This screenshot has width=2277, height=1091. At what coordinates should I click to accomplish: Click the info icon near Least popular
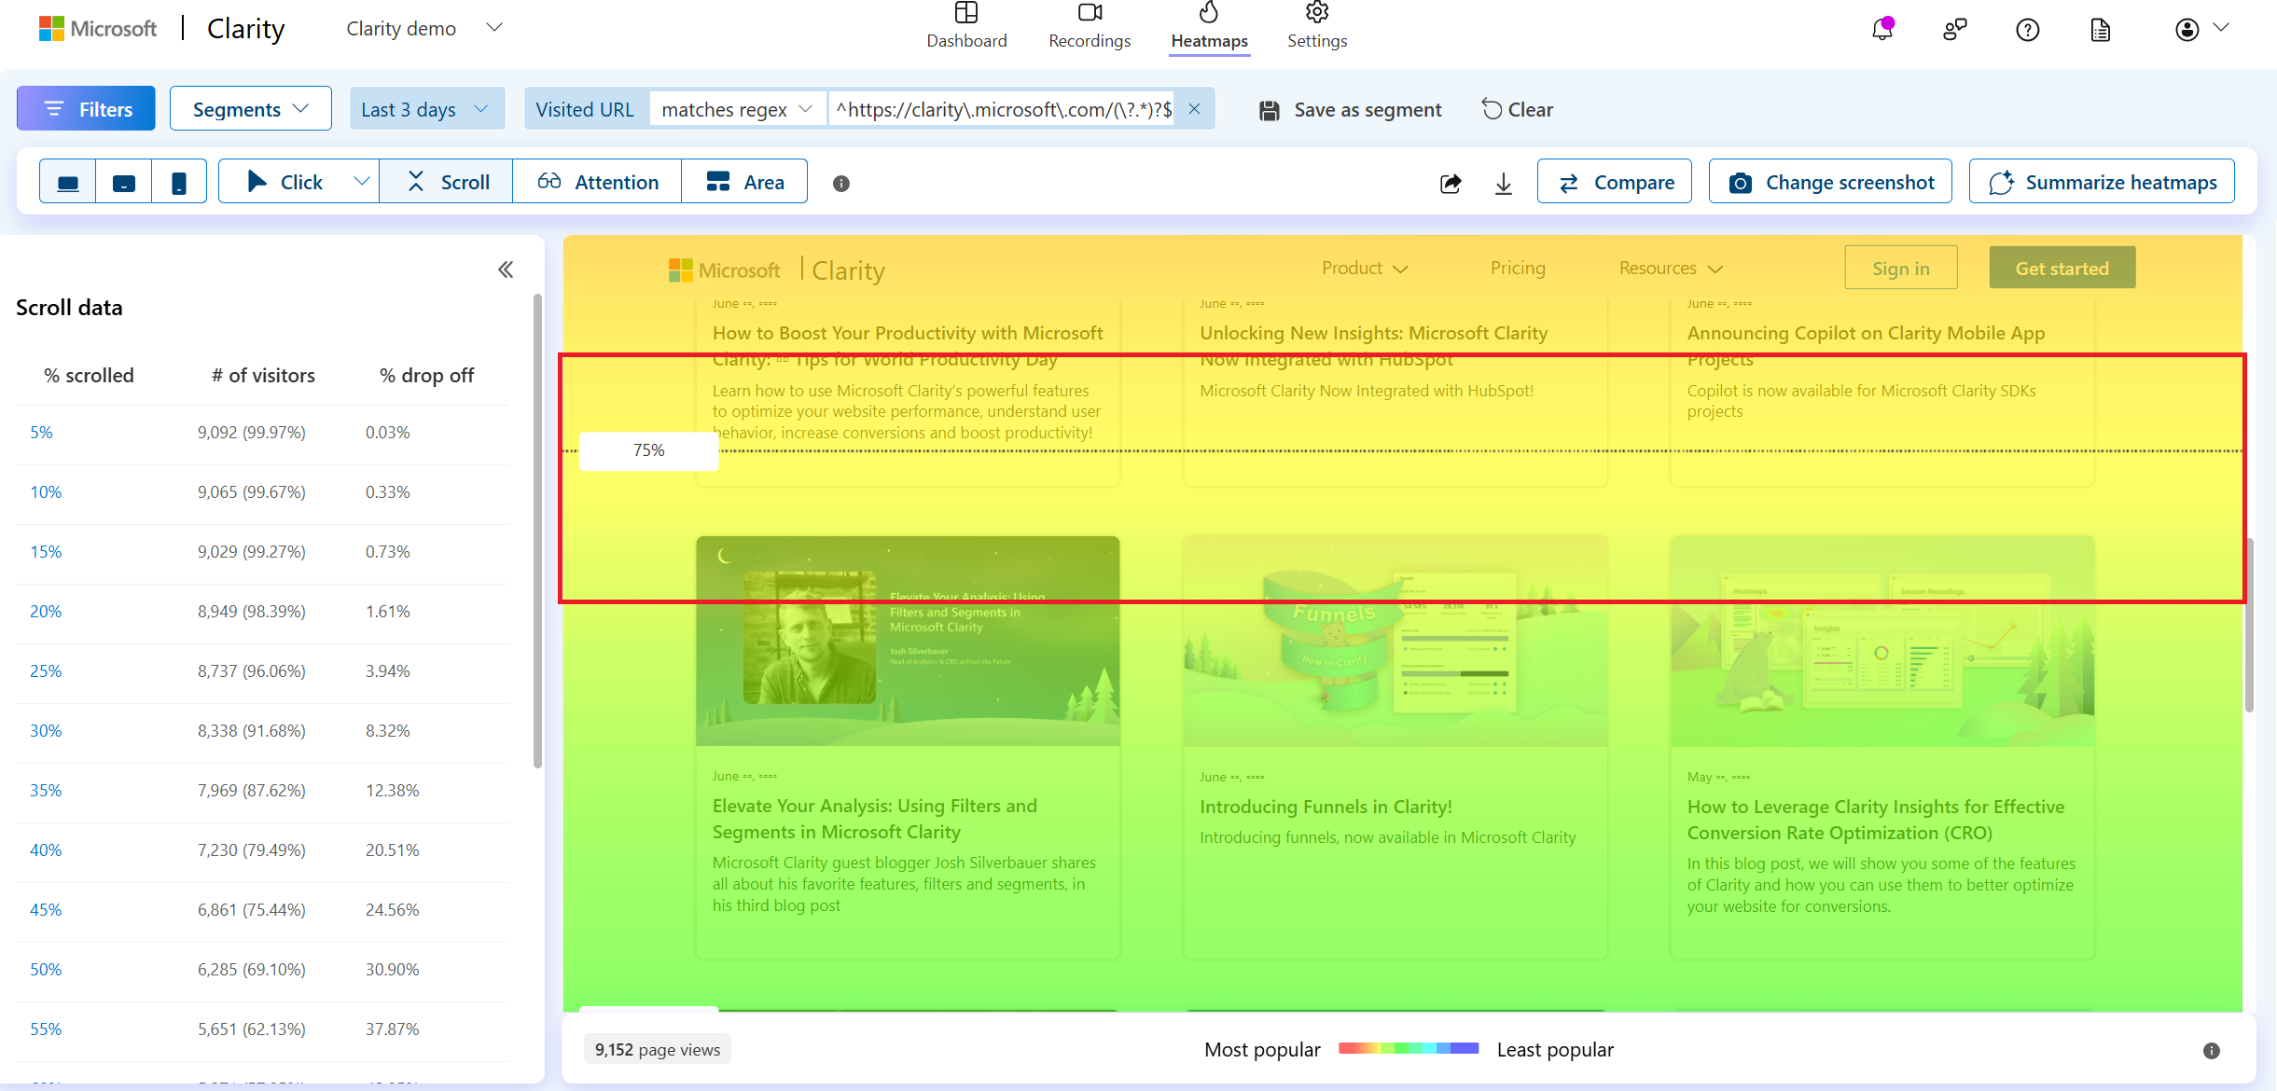(2211, 1051)
